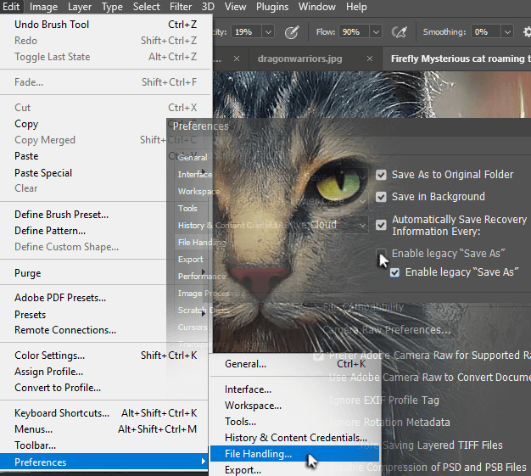The width and height of the screenshot is (531, 476).
Task: Choose Workspace in Preferences submenu
Action: coord(294,406)
